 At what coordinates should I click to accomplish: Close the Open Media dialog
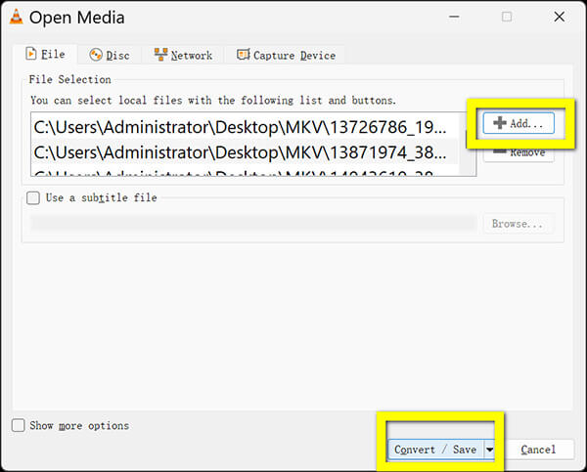pos(560,17)
